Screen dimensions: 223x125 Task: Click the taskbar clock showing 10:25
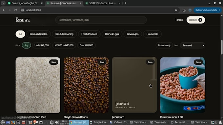[64, 122]
